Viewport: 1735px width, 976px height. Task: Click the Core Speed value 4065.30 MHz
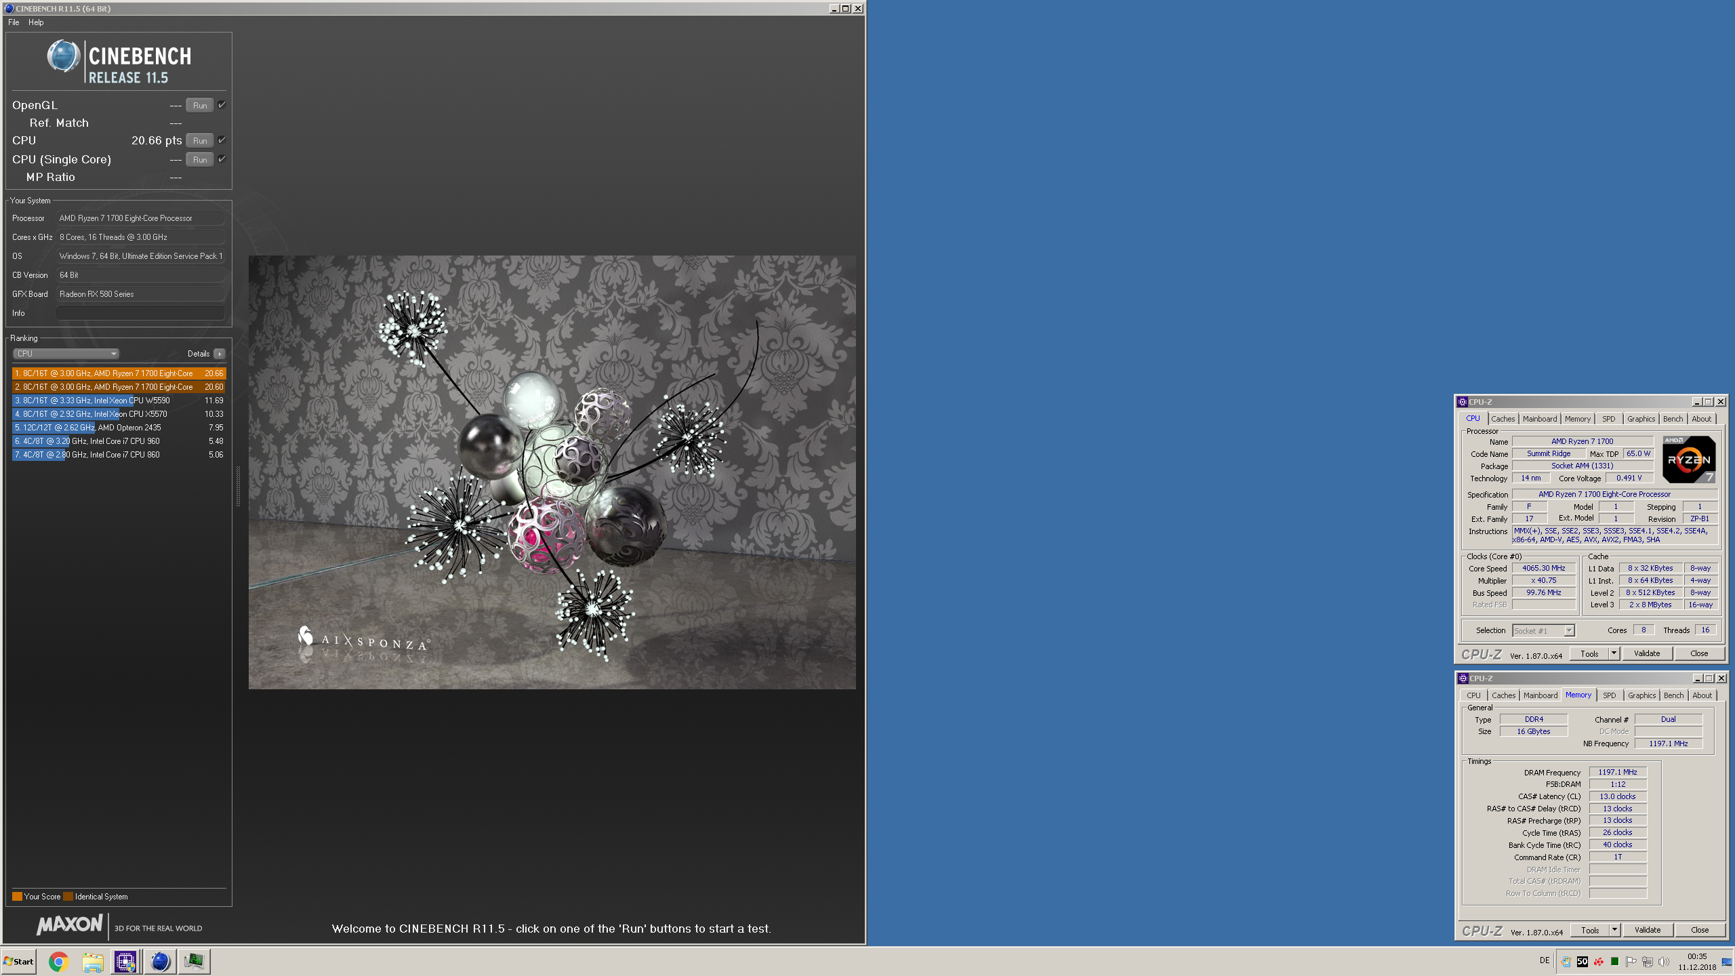click(1543, 568)
